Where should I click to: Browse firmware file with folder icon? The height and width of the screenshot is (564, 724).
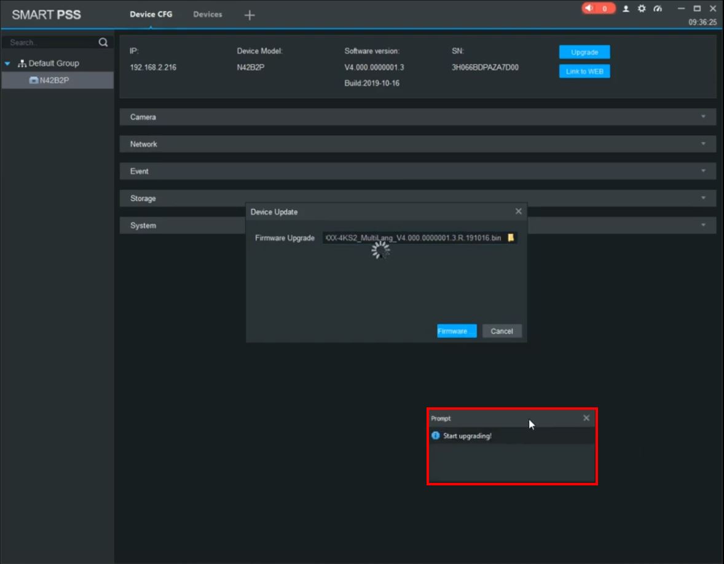click(511, 238)
